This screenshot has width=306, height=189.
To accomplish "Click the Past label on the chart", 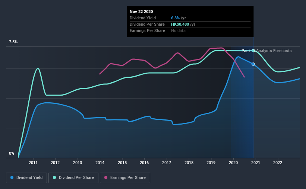I will [246, 51].
